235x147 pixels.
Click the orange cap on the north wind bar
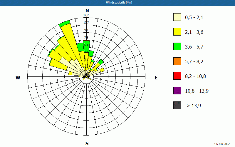pos(86,41)
